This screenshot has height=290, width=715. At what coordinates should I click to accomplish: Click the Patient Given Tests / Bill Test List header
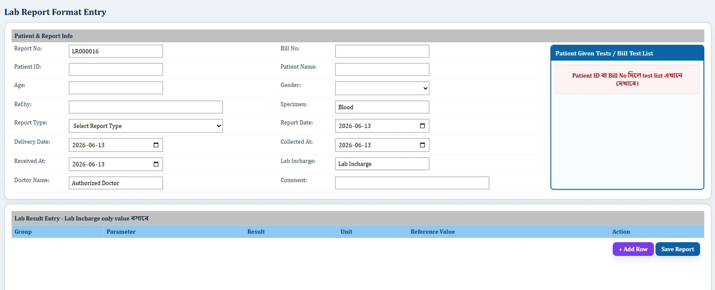pyautogui.click(x=627, y=53)
